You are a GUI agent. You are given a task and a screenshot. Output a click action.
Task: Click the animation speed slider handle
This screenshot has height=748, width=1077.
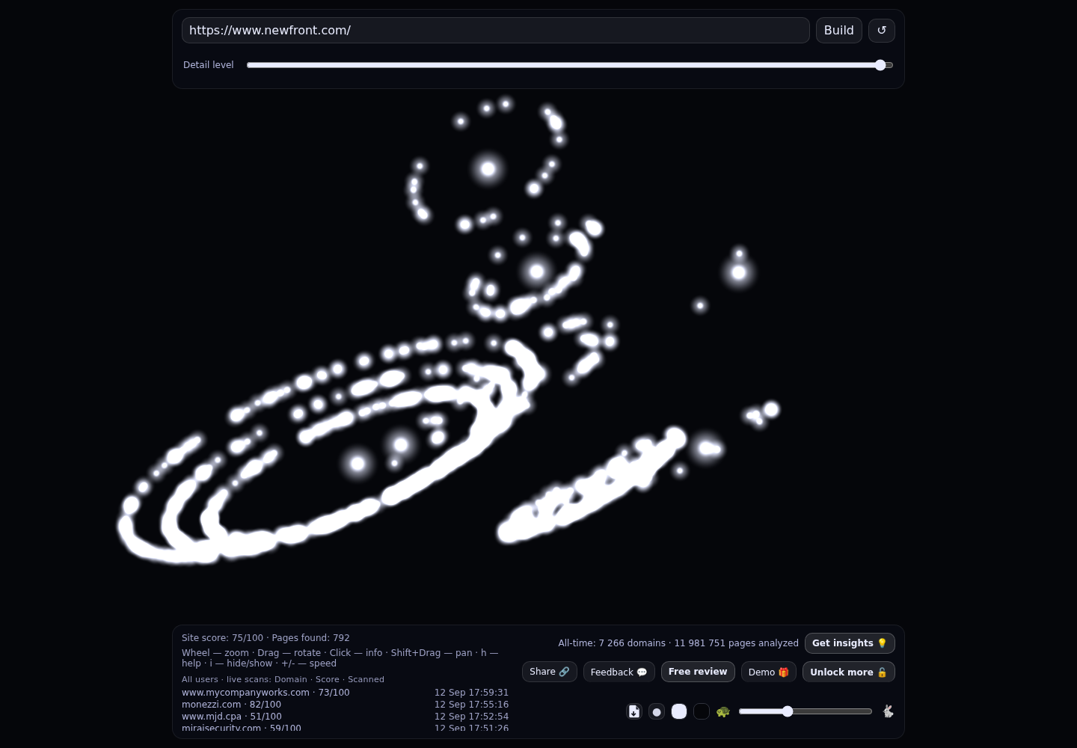(788, 711)
